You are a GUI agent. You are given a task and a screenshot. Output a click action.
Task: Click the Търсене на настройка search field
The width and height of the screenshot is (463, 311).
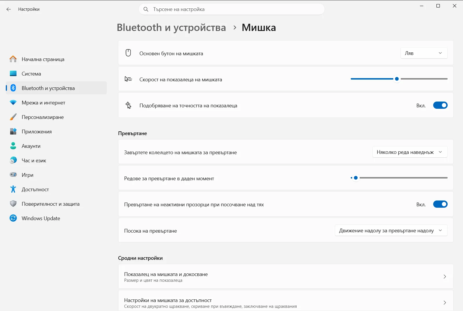coord(231,9)
